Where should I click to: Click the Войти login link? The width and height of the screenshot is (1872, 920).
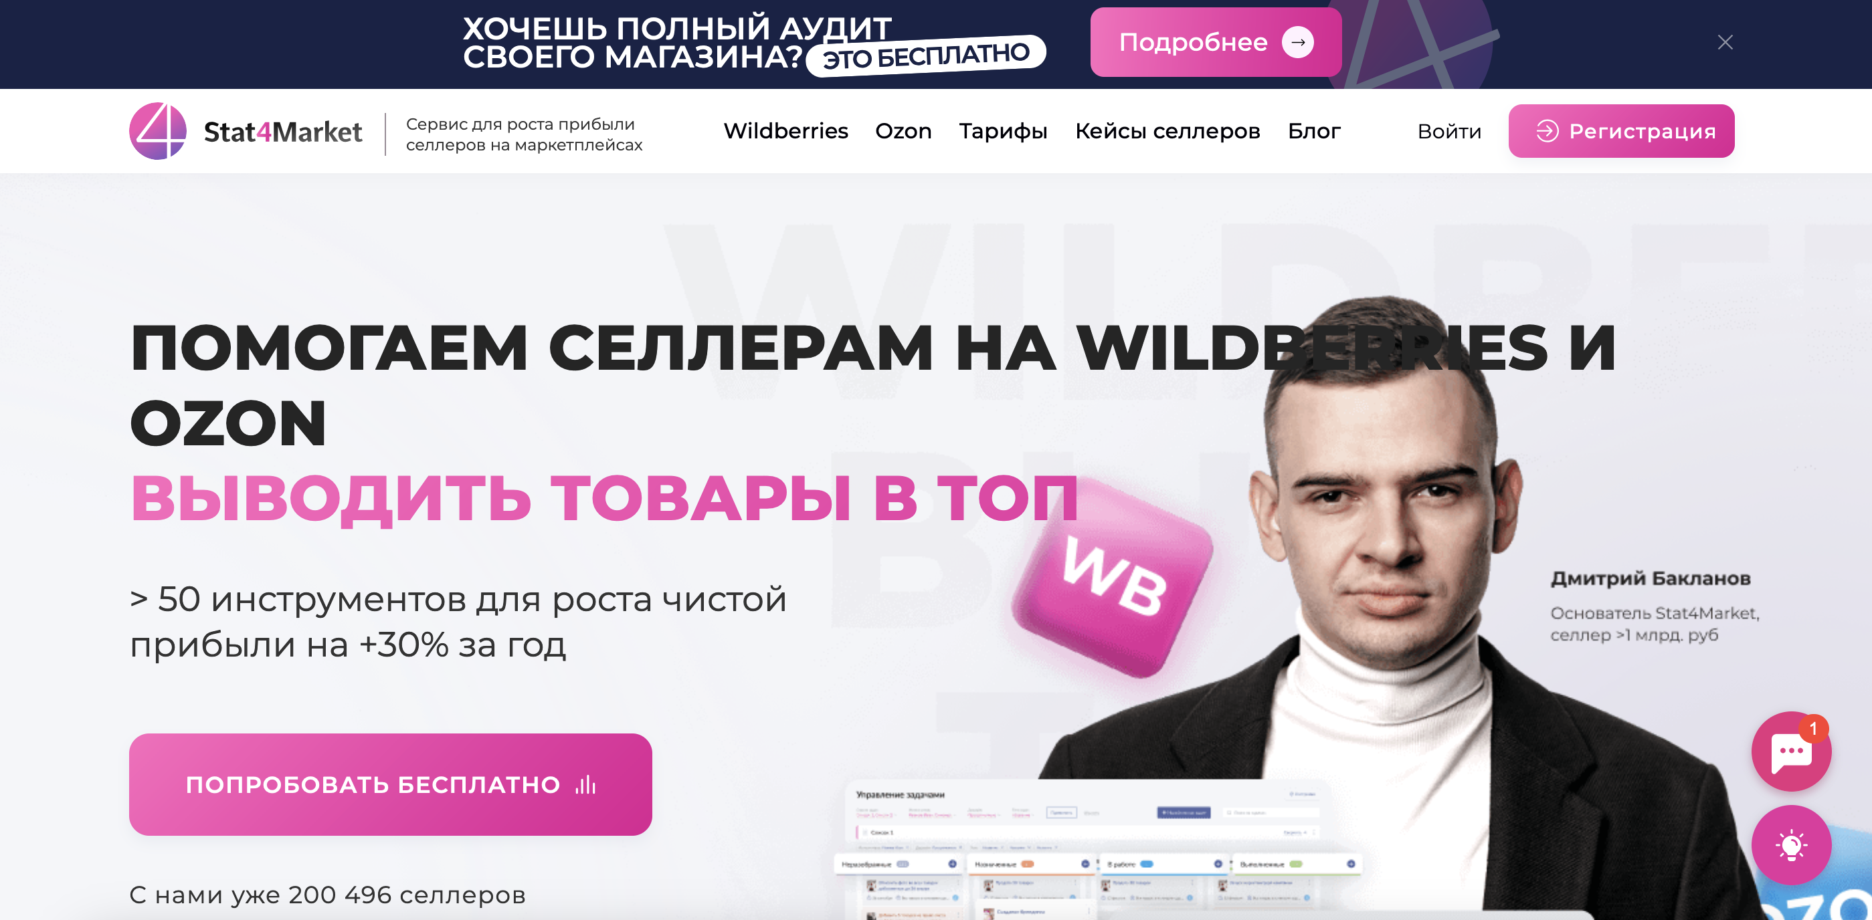click(x=1449, y=132)
